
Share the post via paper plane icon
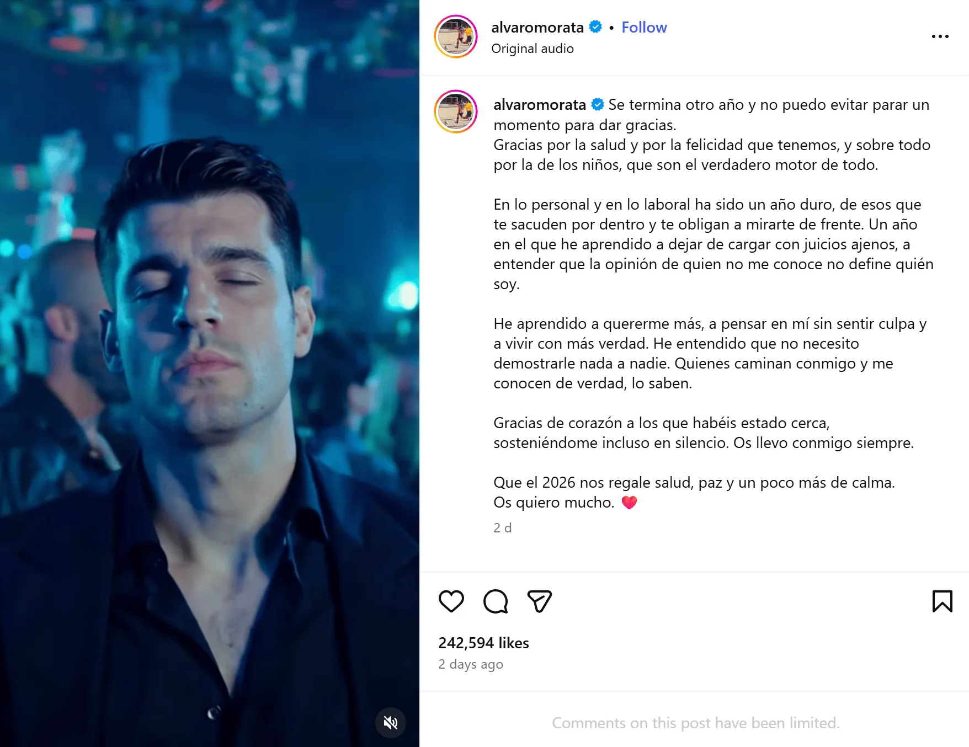tap(539, 601)
